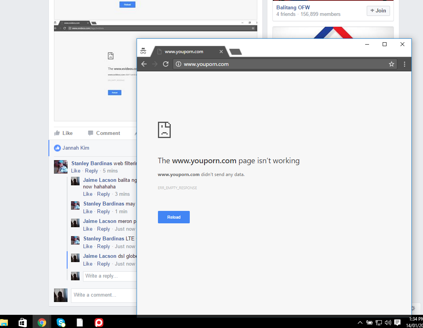The height and width of the screenshot is (328, 423).
Task: Open Chrome three-dot menu
Action: click(404, 64)
